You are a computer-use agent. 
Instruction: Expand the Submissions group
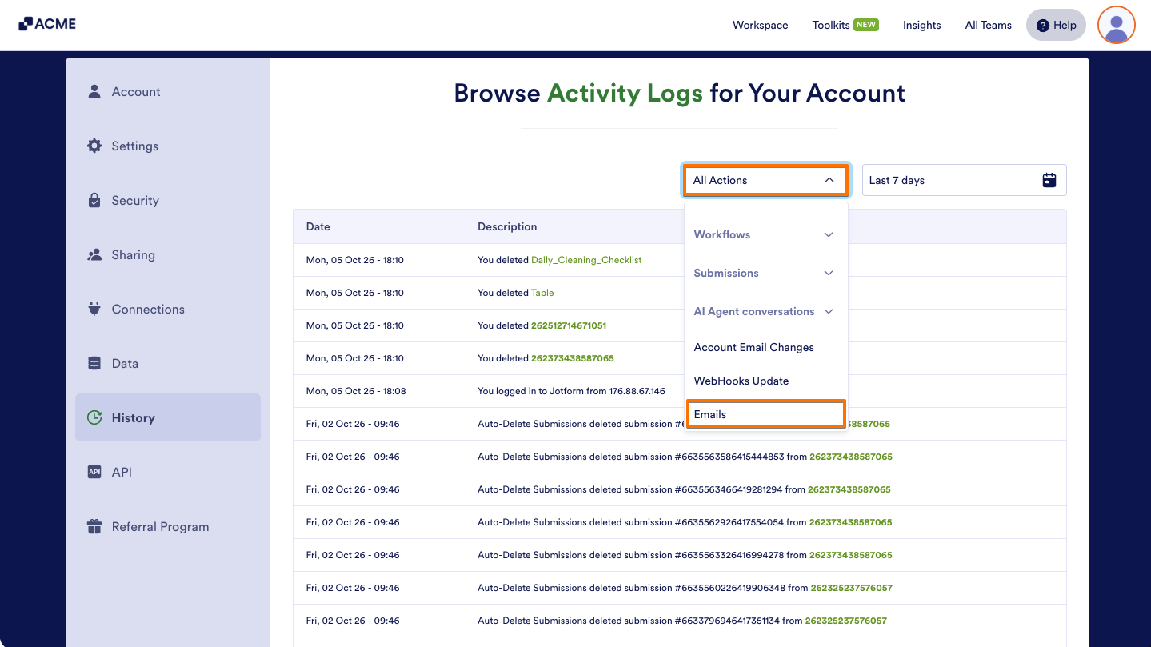coord(765,273)
